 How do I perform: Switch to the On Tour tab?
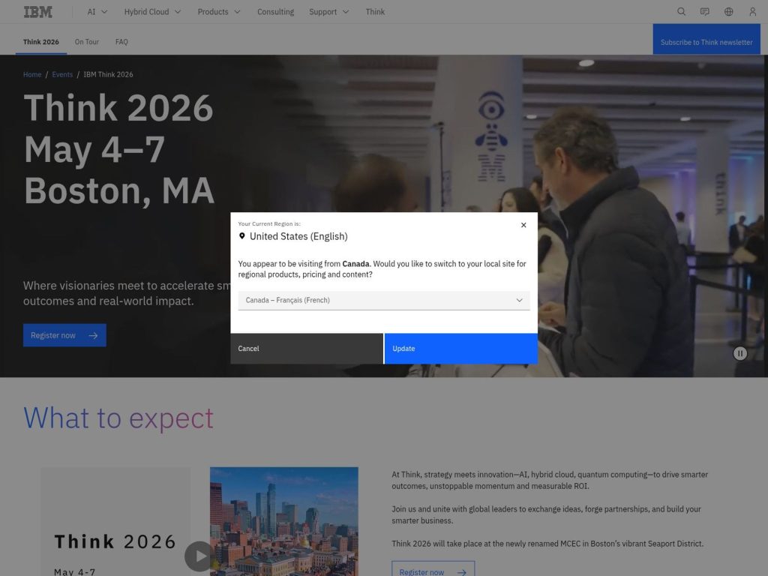(86, 41)
